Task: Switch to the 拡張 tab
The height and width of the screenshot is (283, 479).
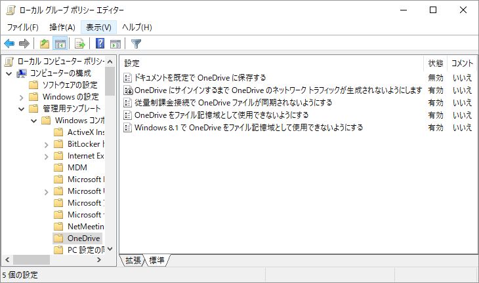Action: (x=133, y=260)
